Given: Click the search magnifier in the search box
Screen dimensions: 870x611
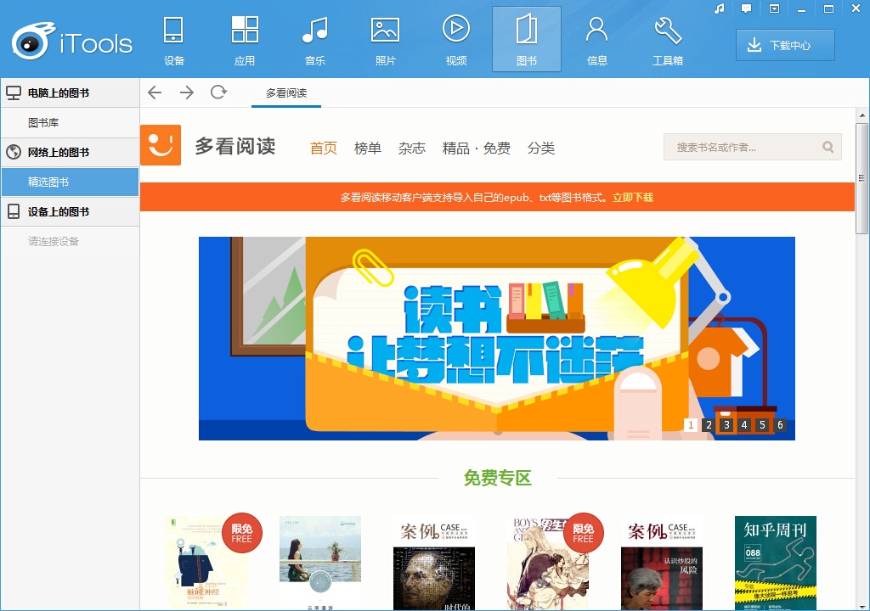Looking at the screenshot, I should click(828, 147).
